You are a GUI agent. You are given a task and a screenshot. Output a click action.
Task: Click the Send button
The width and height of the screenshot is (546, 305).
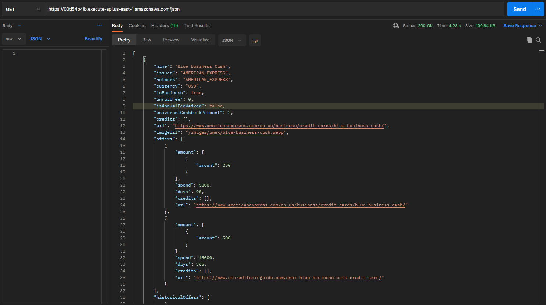coord(520,9)
